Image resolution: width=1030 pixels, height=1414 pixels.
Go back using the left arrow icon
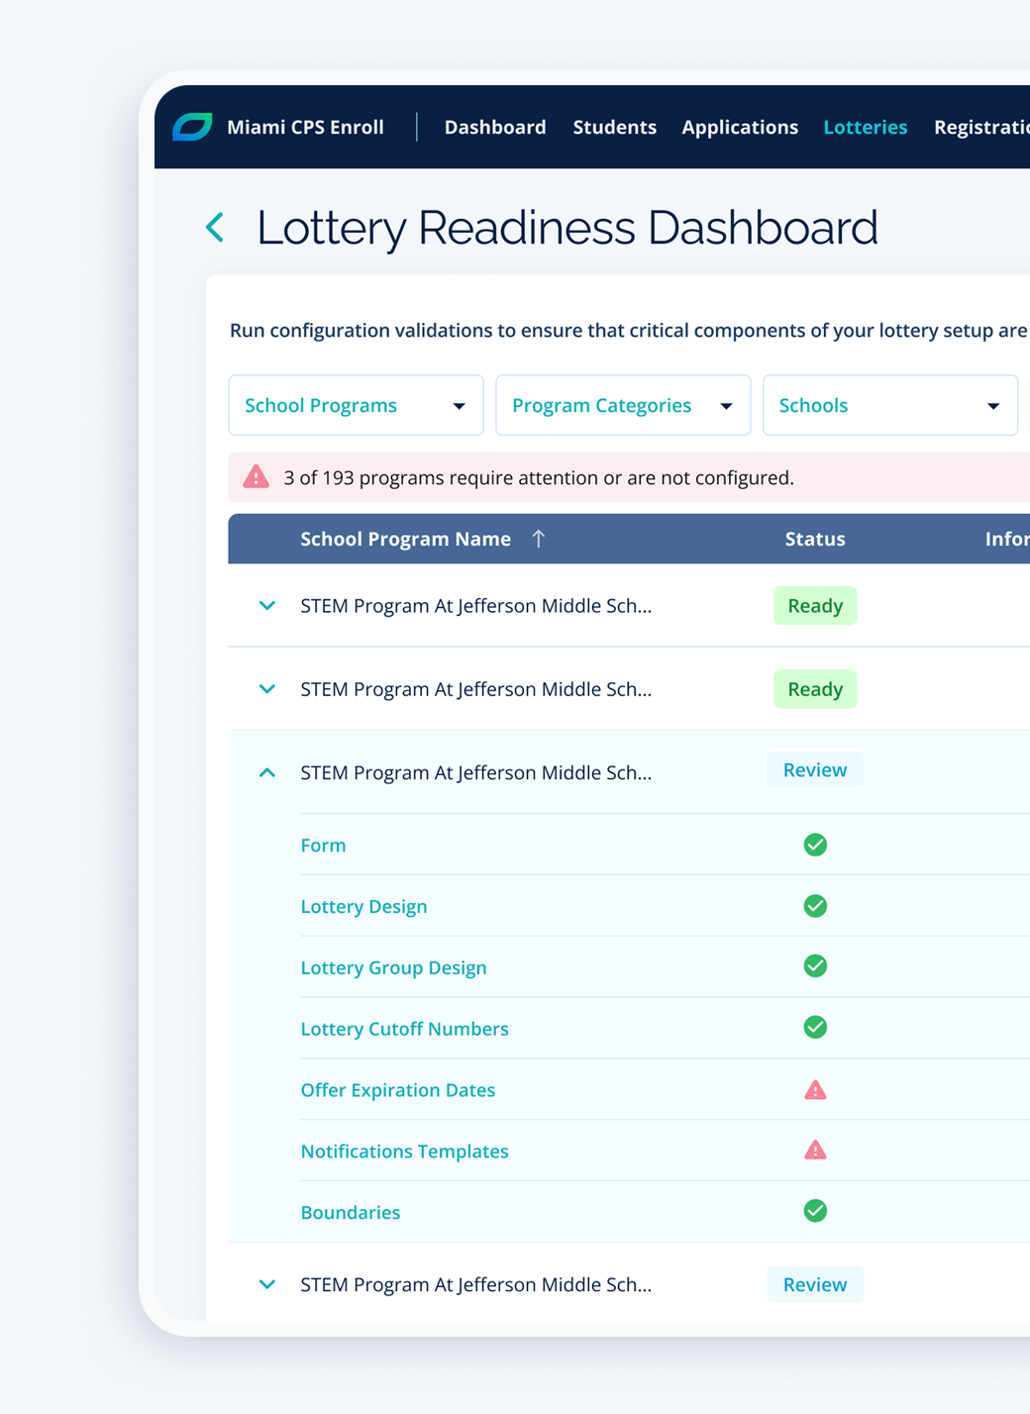point(215,228)
